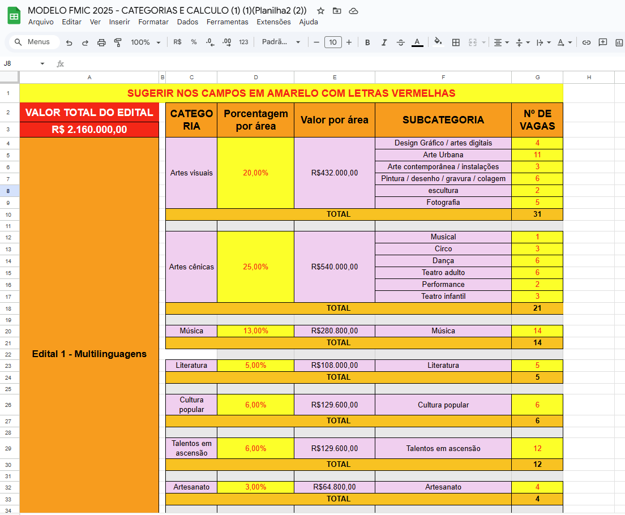Click the document title to rename
The height and width of the screenshot is (515, 625).
[x=167, y=11]
